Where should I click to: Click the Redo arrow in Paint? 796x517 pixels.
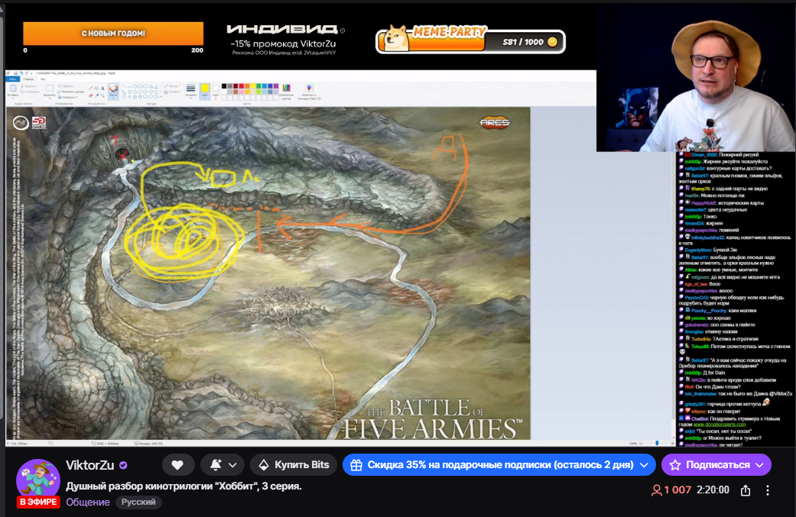(27, 73)
